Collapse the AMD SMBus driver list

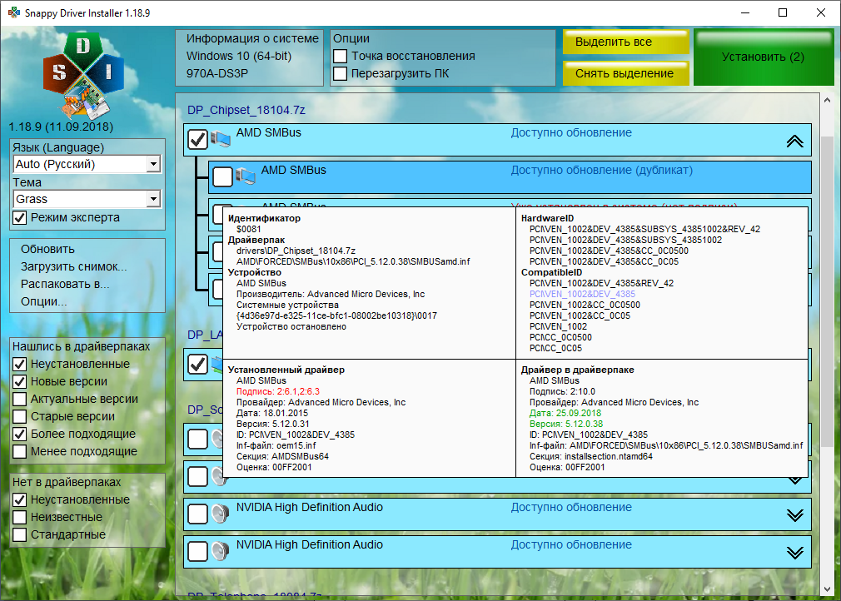coord(795,141)
